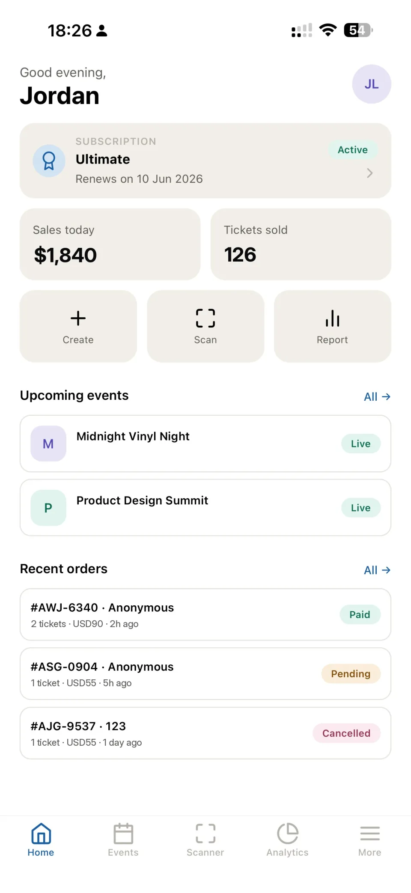View all recent orders link
The image size is (411, 893).
tap(377, 570)
